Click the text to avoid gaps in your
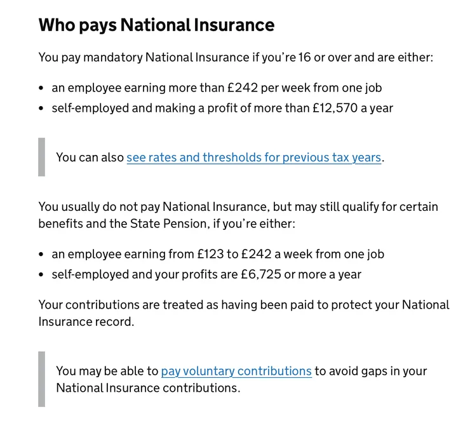Image resolution: width=470 pixels, height=421 pixels. point(371,371)
